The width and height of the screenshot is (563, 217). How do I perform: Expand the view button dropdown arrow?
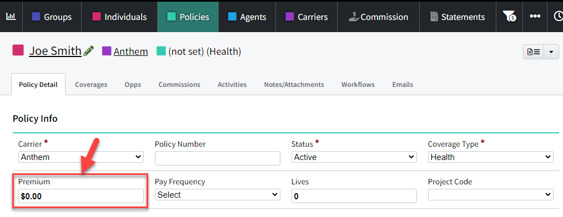[x=551, y=52]
